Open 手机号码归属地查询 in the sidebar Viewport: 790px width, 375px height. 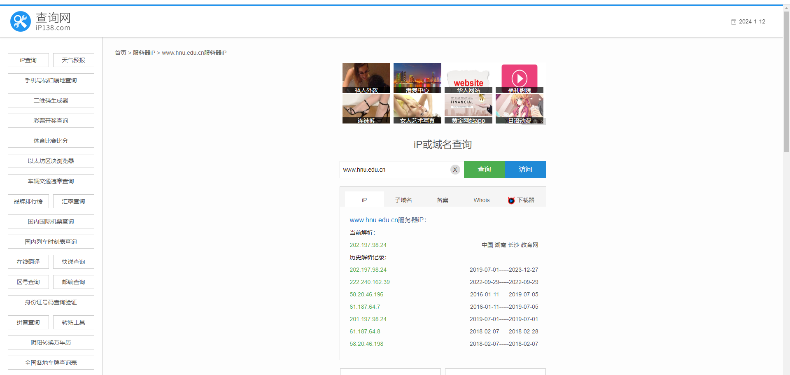51,80
